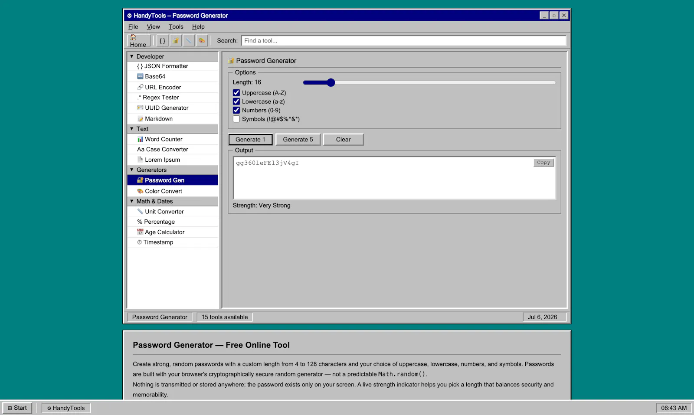Collapse the Generators category

(x=173, y=170)
